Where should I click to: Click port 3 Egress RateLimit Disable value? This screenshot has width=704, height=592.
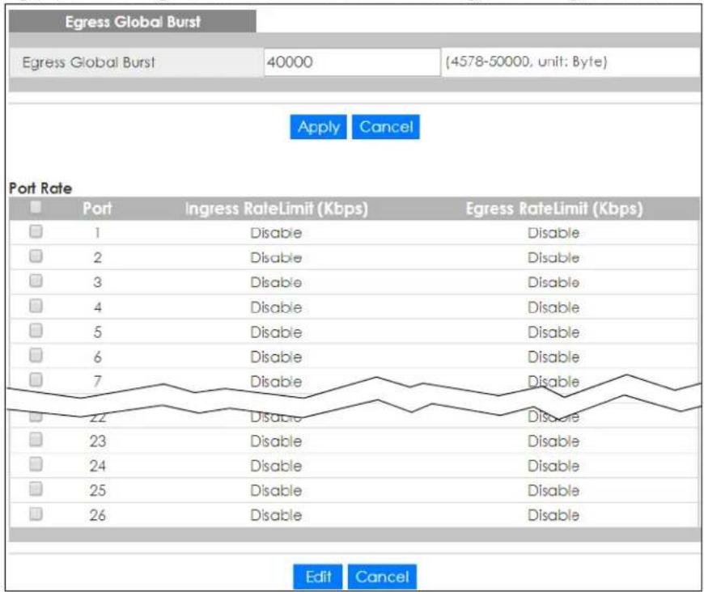553,282
